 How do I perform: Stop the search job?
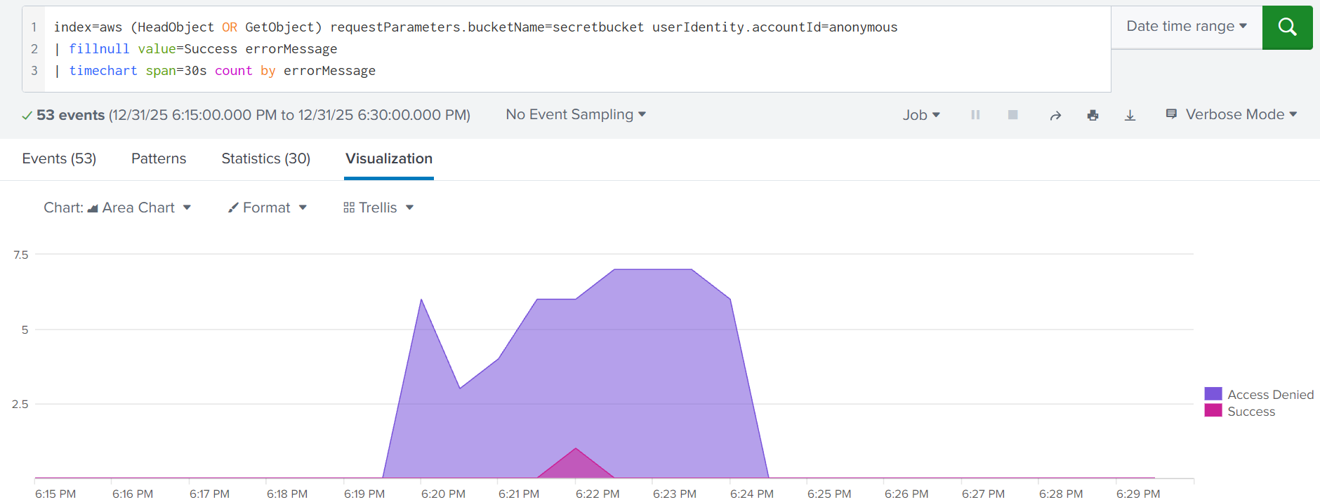tap(1012, 115)
